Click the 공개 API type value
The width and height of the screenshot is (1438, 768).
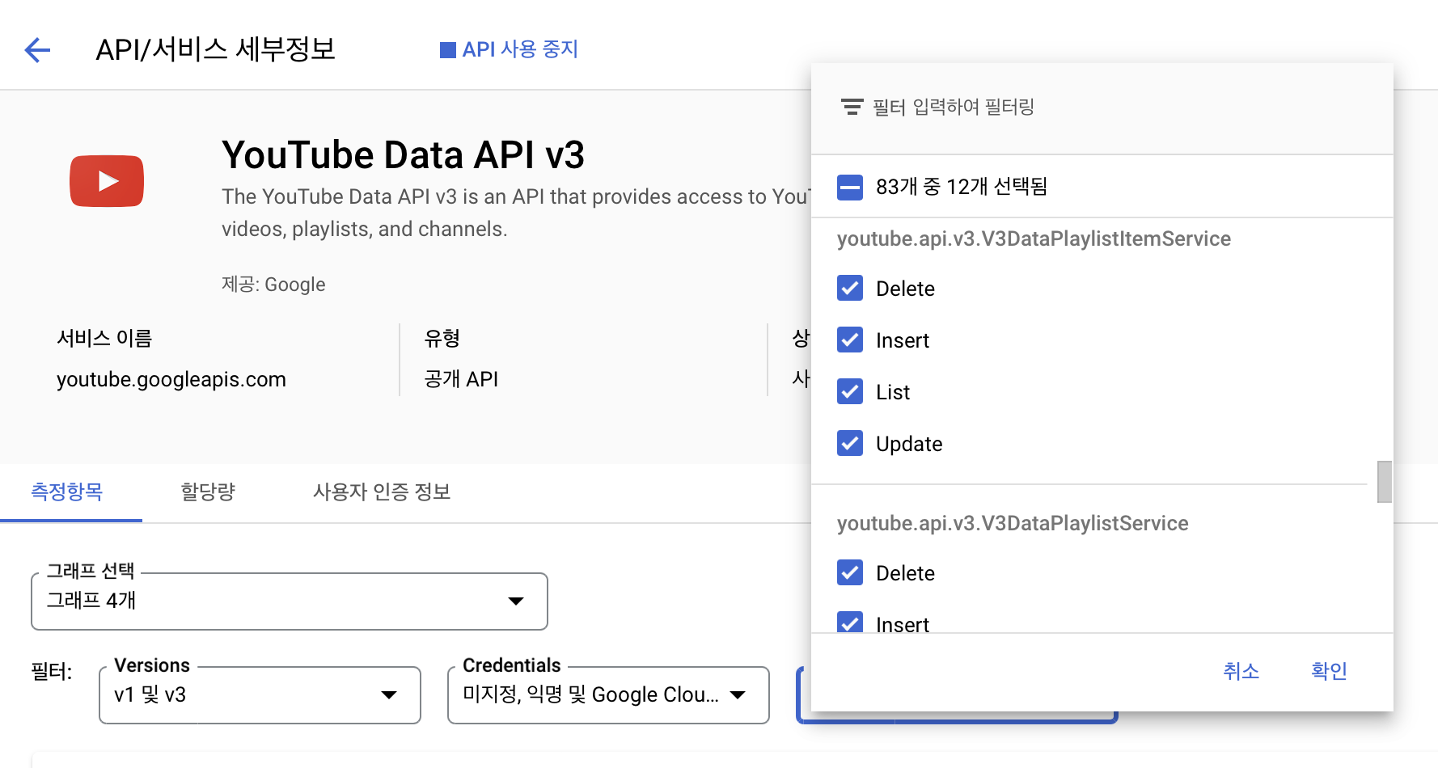pos(461,379)
